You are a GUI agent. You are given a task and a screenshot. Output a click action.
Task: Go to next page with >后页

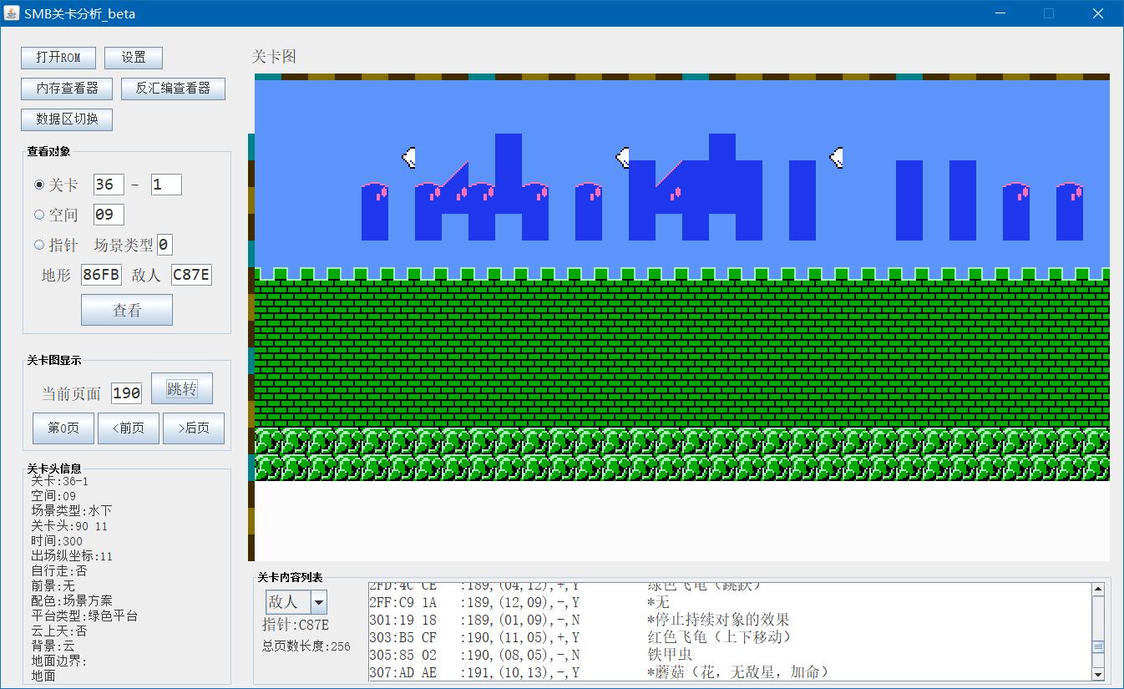tap(193, 428)
